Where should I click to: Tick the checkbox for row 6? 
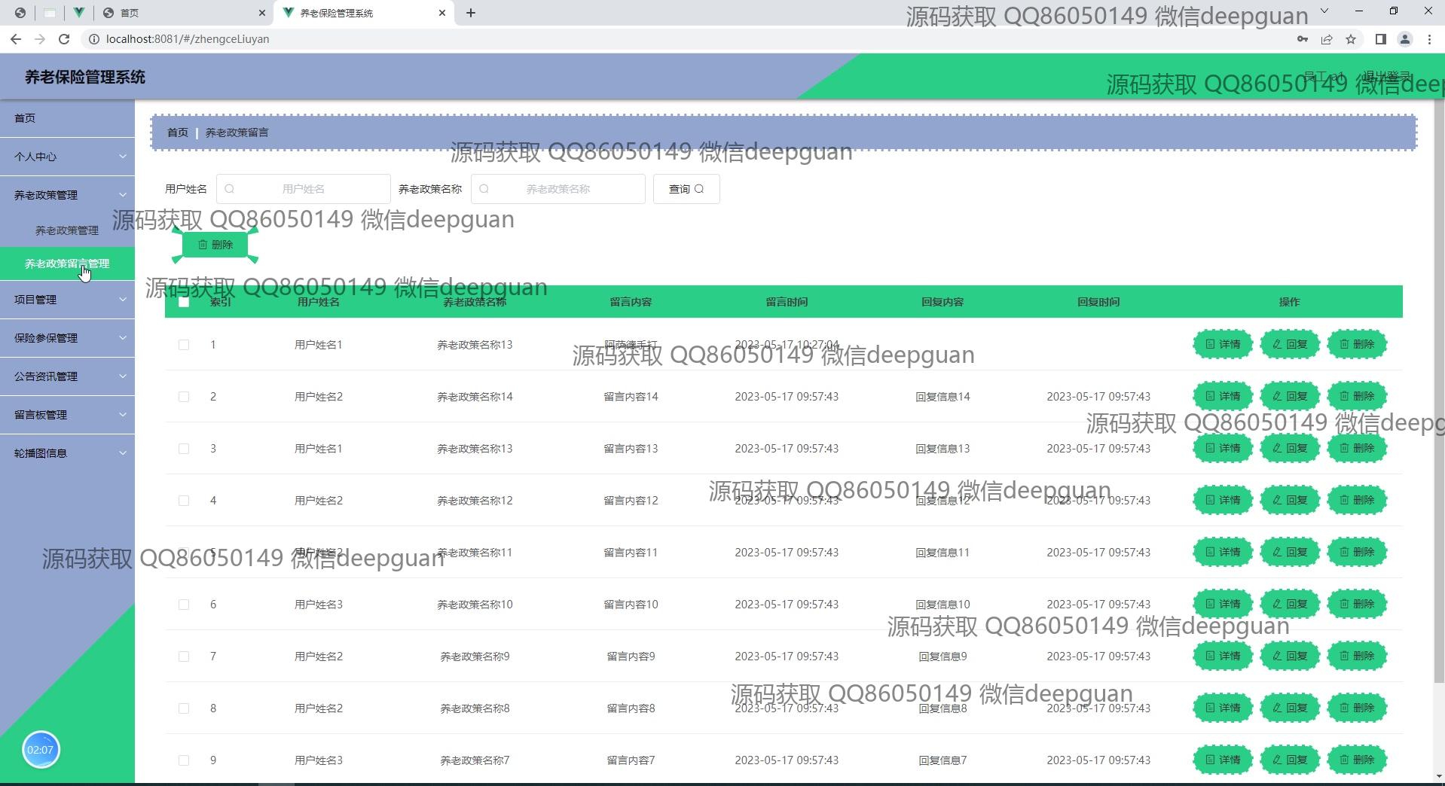pyautogui.click(x=184, y=605)
